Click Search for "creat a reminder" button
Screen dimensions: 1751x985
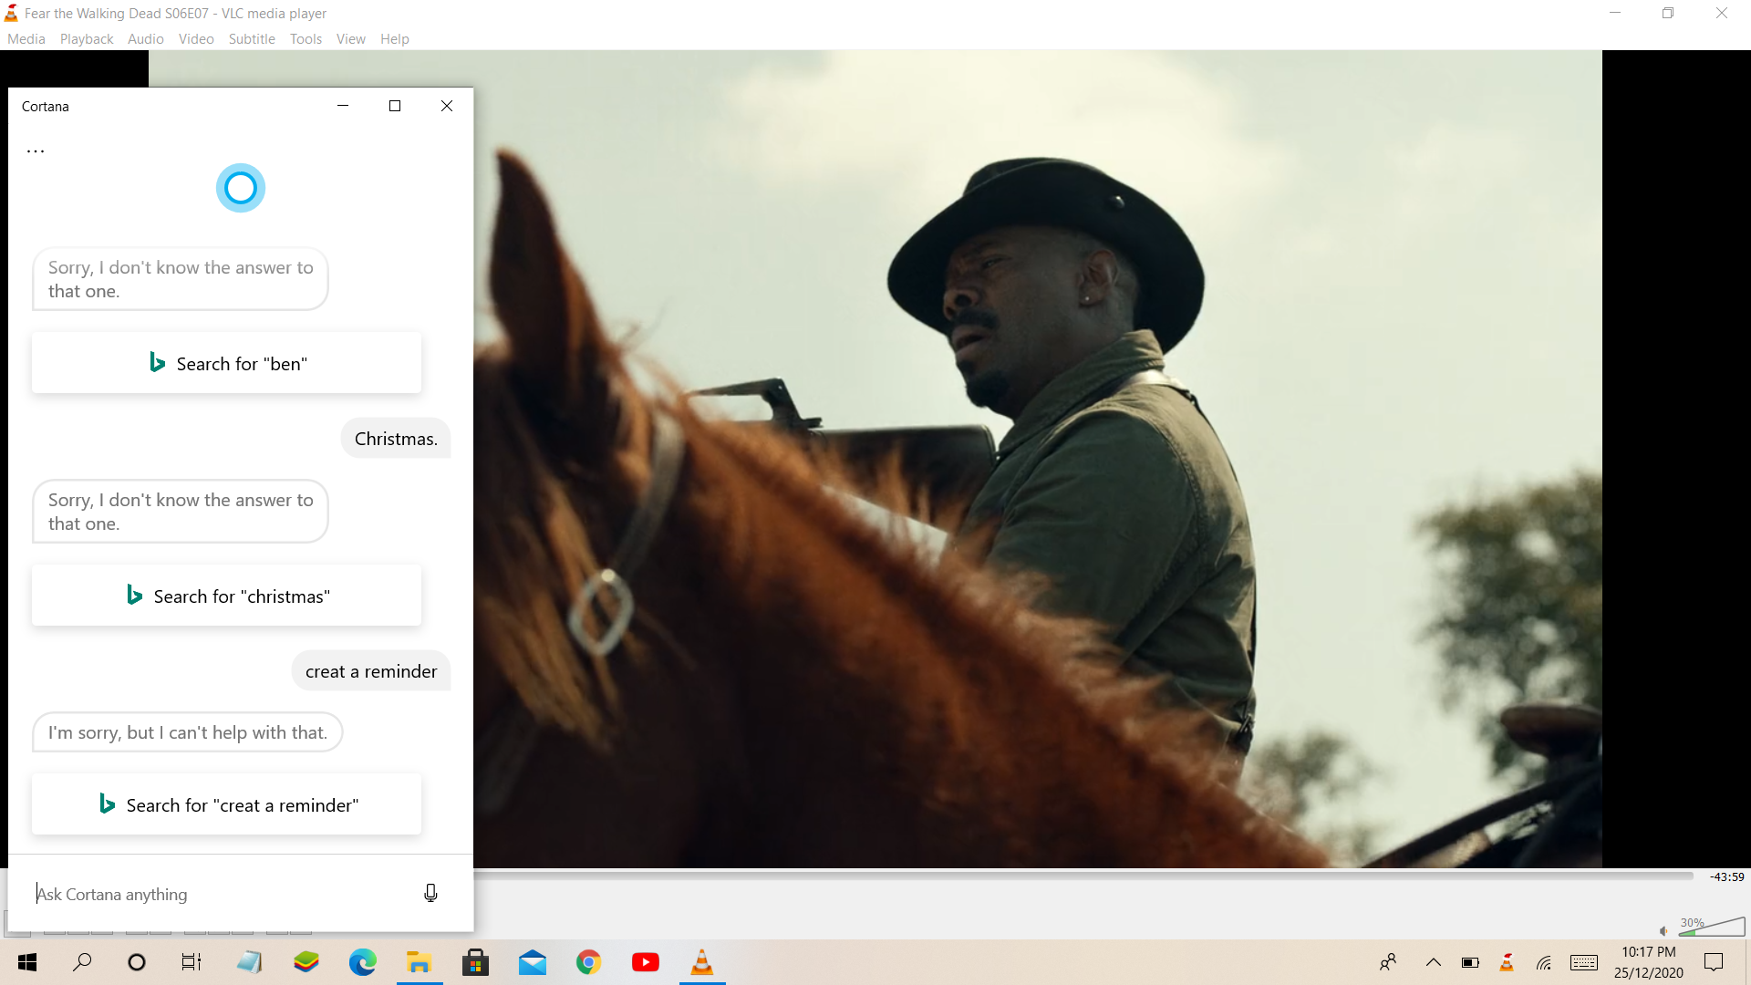point(227,804)
